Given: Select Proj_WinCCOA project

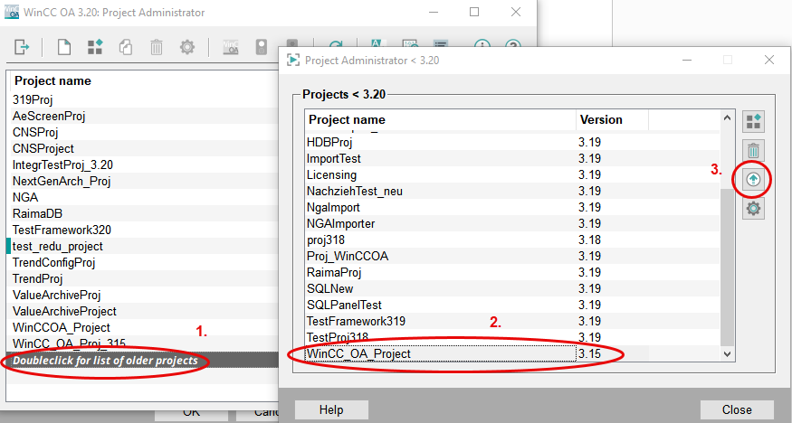Looking at the screenshot, I should pos(512,256).
